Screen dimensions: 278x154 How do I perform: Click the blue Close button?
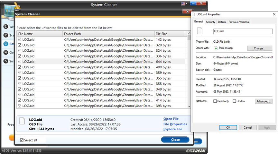point(175,140)
